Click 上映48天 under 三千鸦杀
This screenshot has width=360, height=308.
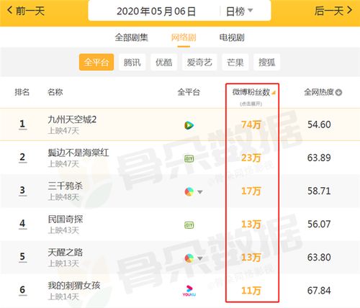(63, 197)
